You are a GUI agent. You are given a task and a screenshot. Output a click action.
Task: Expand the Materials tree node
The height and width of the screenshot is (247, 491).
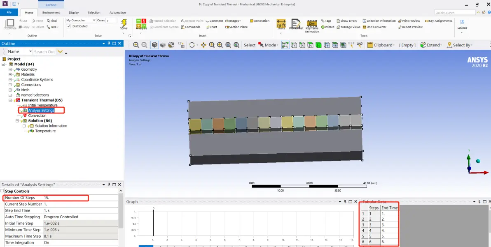click(10, 74)
